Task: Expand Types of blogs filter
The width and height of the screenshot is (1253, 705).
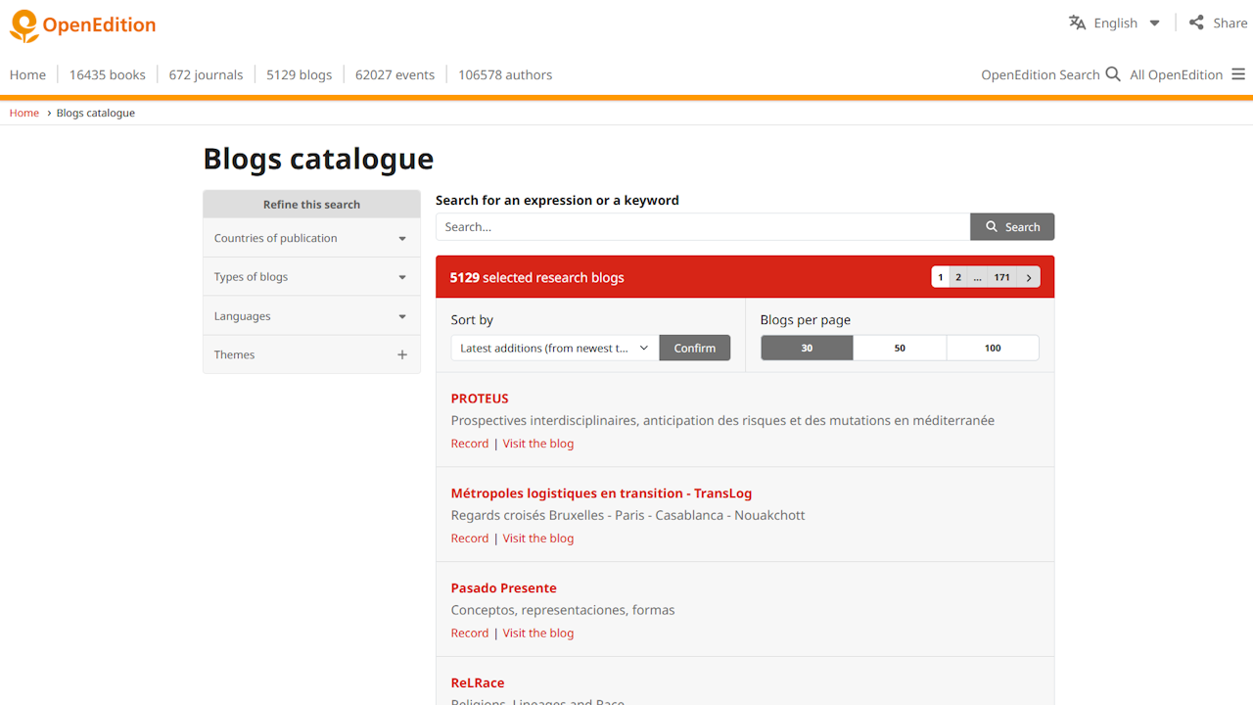Action: point(311,277)
